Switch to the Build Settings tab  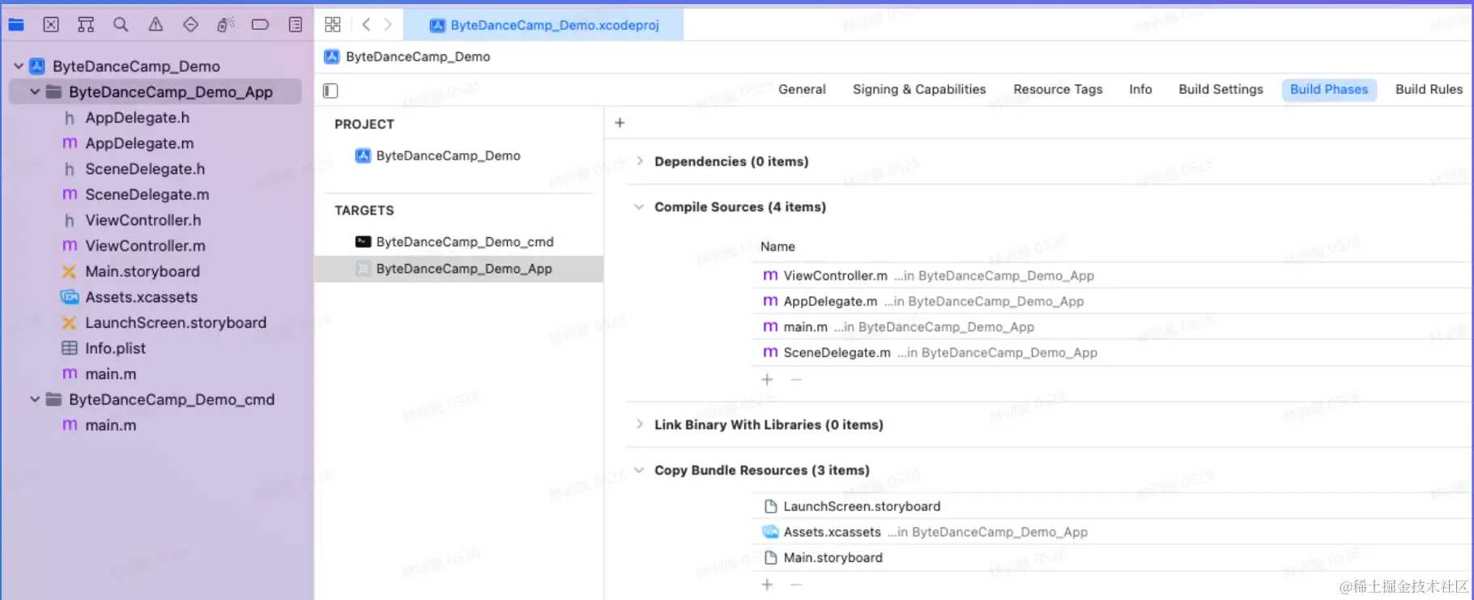point(1221,89)
